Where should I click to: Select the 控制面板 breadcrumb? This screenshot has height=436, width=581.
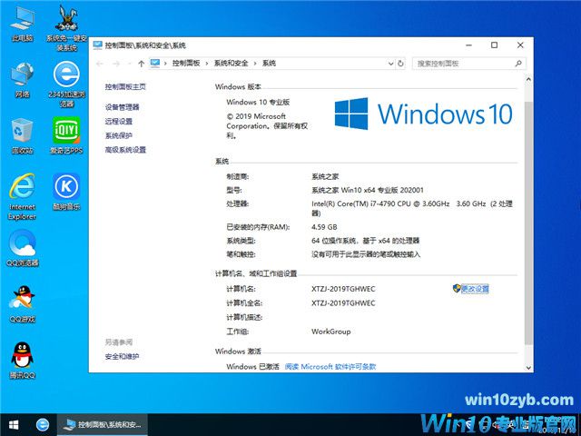pos(186,64)
